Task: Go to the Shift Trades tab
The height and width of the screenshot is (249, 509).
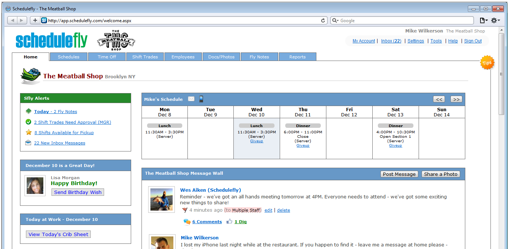Action: (145, 57)
